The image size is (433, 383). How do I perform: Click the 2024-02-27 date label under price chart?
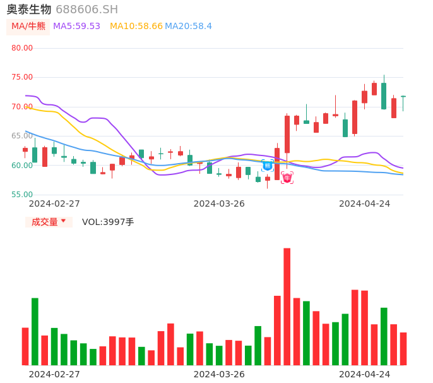click(54, 204)
